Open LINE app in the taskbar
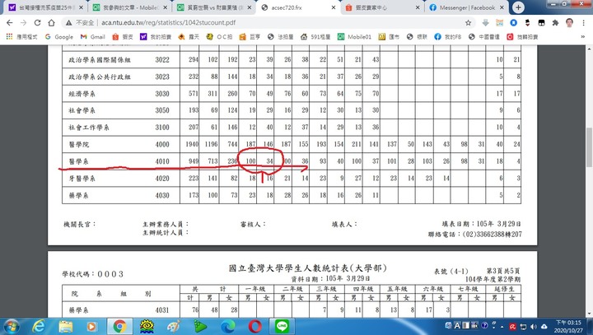 tap(282, 326)
